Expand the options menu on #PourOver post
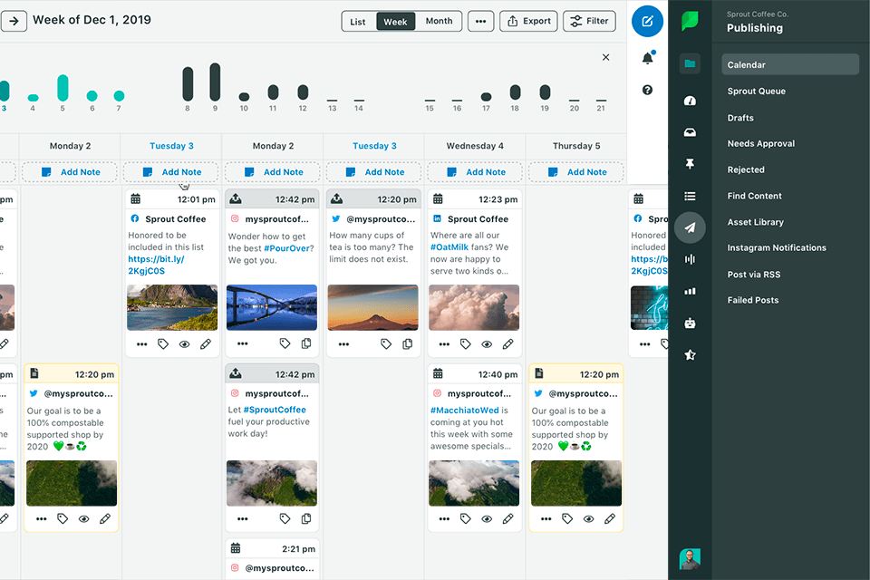The width and height of the screenshot is (870, 580). point(242,344)
